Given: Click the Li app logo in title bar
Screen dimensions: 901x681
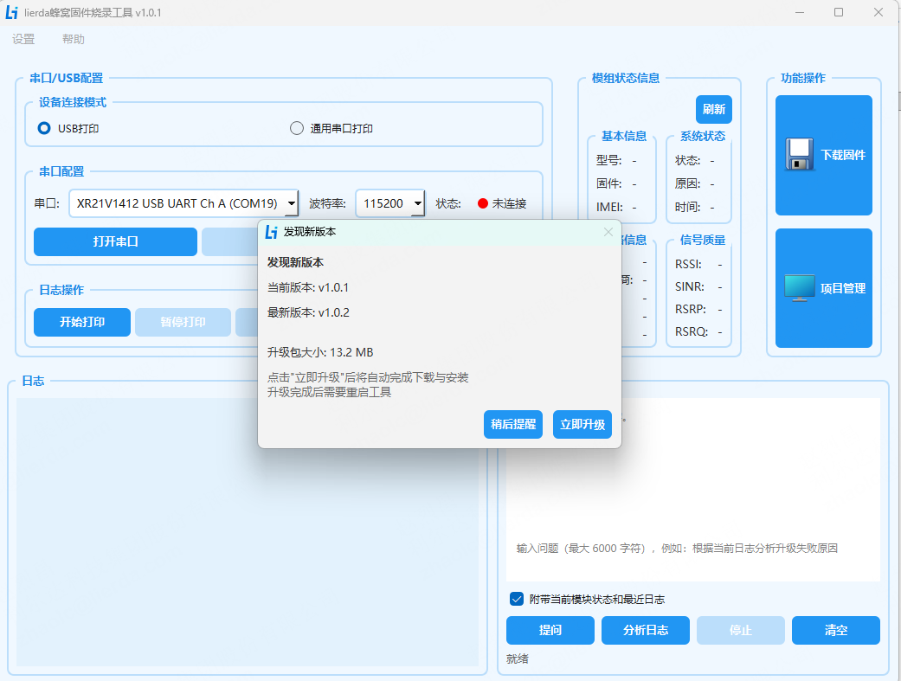Looking at the screenshot, I should tap(11, 13).
